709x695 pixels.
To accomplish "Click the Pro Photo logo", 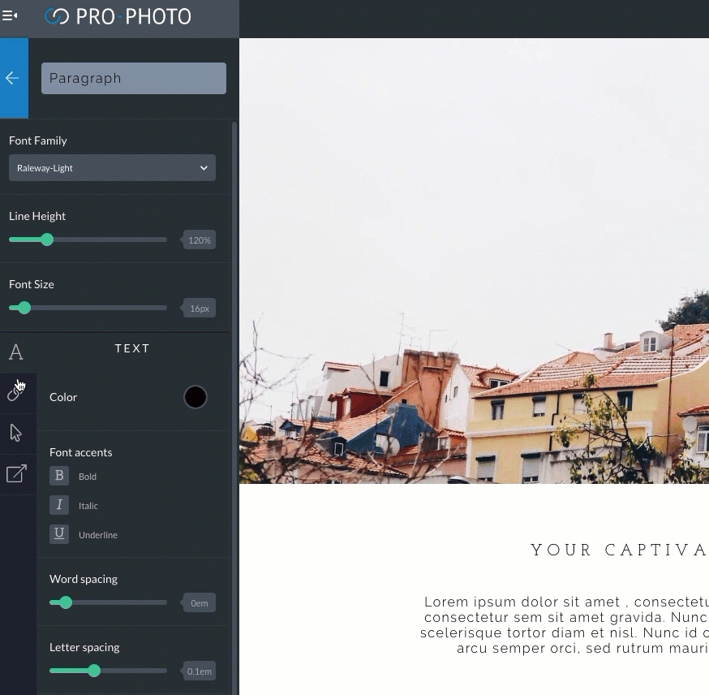I will pyautogui.click(x=118, y=17).
